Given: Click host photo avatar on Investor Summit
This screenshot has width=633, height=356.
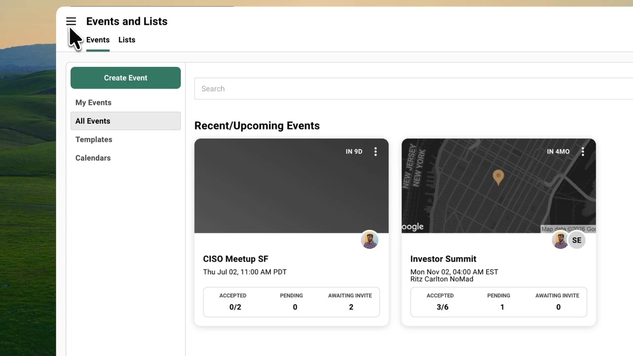Looking at the screenshot, I should (x=560, y=240).
